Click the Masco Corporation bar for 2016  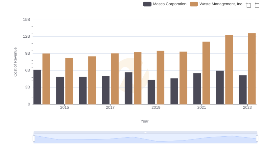[x=83, y=90]
